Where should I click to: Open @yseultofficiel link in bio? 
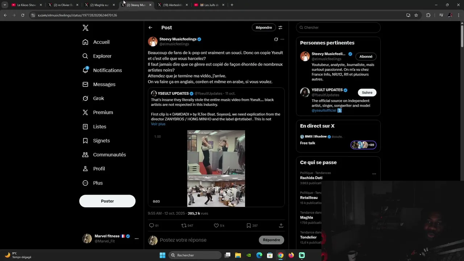click(x=324, y=111)
